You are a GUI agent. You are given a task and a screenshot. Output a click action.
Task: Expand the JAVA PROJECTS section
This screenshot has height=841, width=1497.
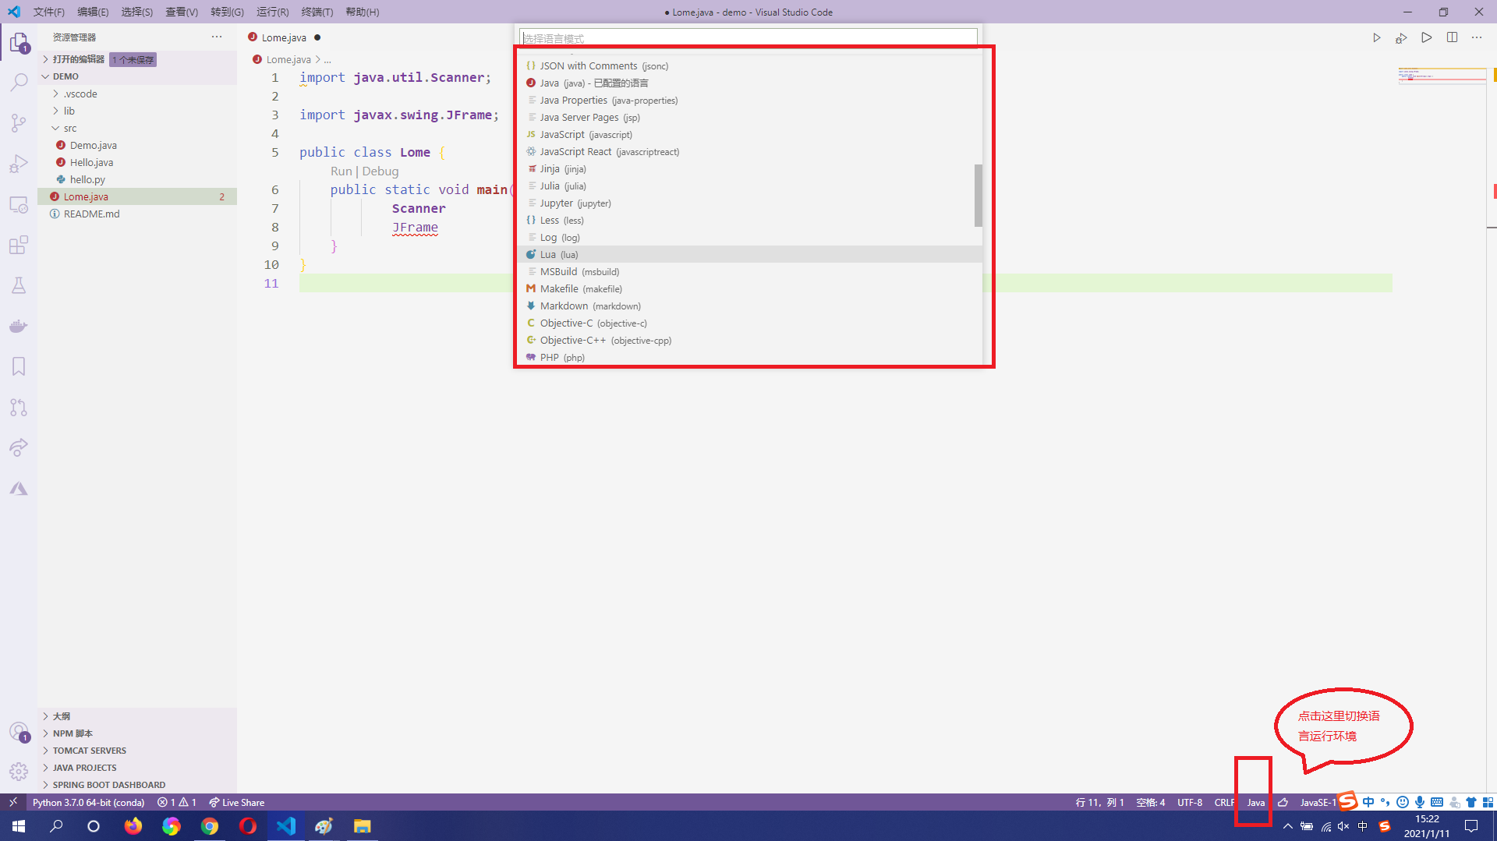pyautogui.click(x=137, y=768)
